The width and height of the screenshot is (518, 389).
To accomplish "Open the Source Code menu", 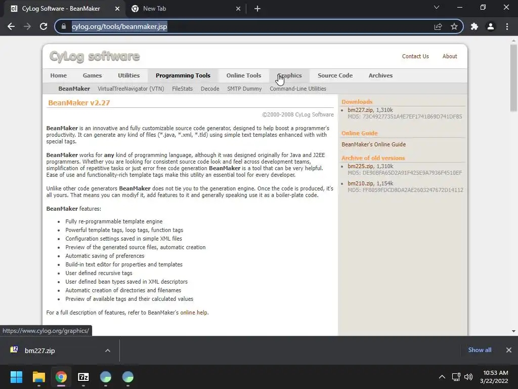I will coord(335,75).
